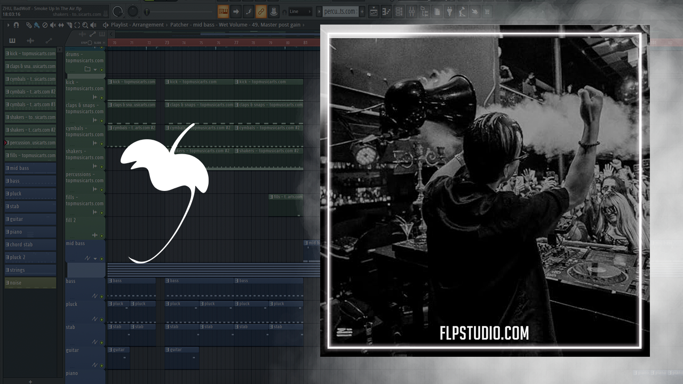This screenshot has height=384, width=683.
Task: Select the Paint brush tool in playlist
Action: pyautogui.click(x=37, y=25)
